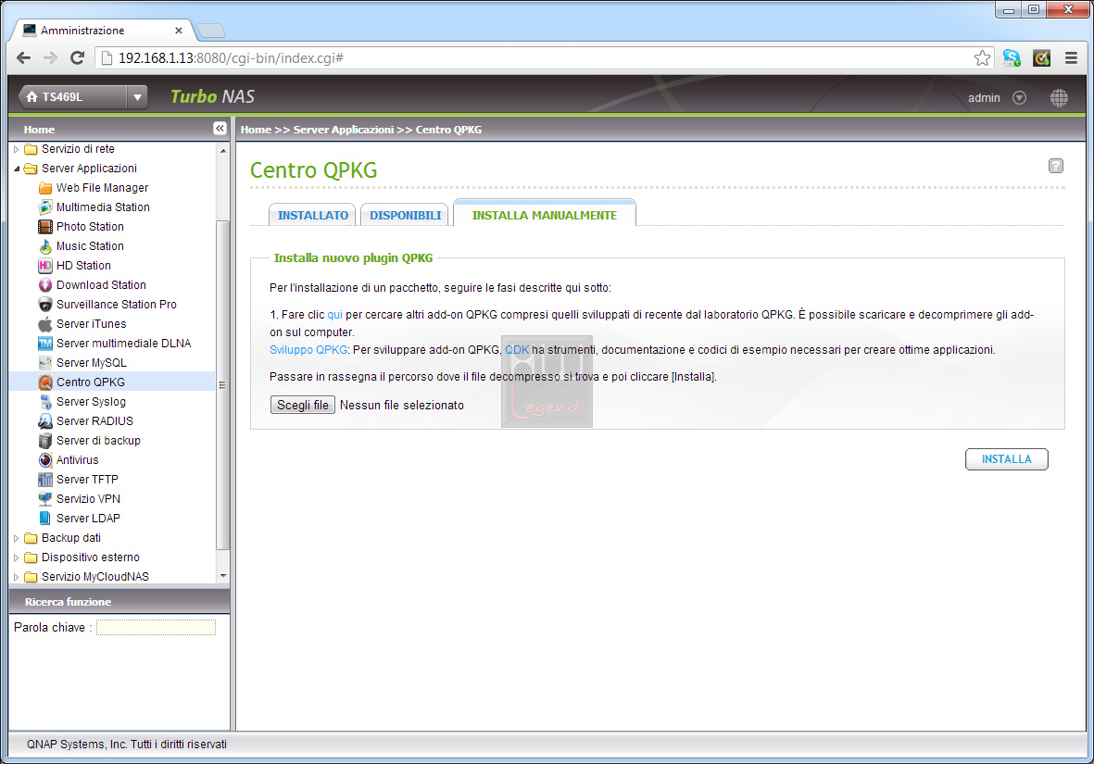Screen dimensions: 1094x764
Task: Open Server multimediale DLNA icon
Action: (x=45, y=344)
